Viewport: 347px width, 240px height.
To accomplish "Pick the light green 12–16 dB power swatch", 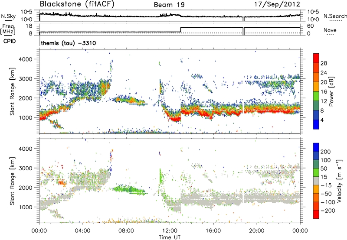I will point(316,96).
